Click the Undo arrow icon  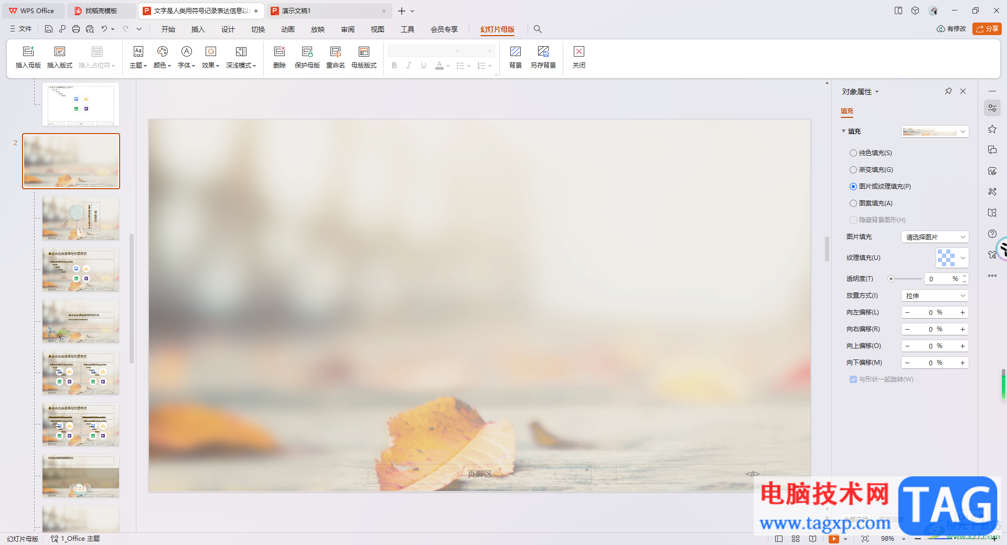click(x=104, y=29)
